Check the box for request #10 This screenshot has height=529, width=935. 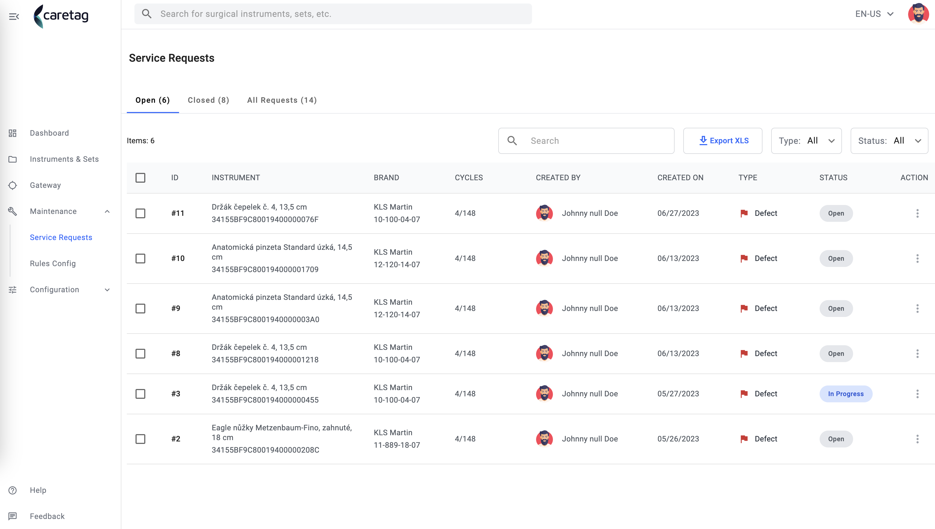coord(140,258)
